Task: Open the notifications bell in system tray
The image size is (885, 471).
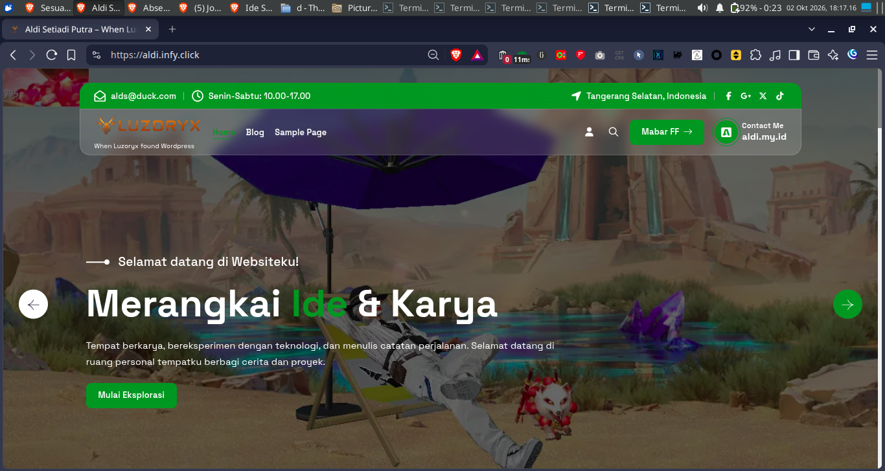Action: tap(720, 8)
